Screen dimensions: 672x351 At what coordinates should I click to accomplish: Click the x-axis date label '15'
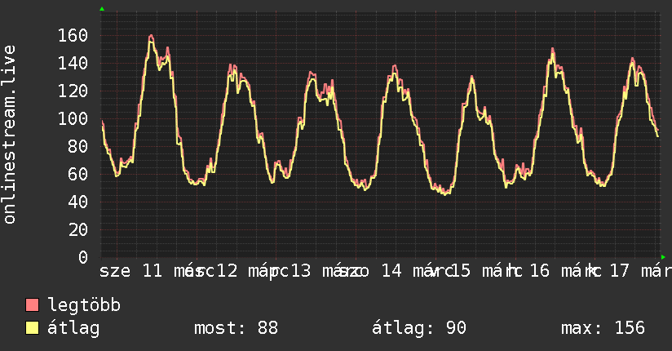pyautogui.click(x=461, y=271)
